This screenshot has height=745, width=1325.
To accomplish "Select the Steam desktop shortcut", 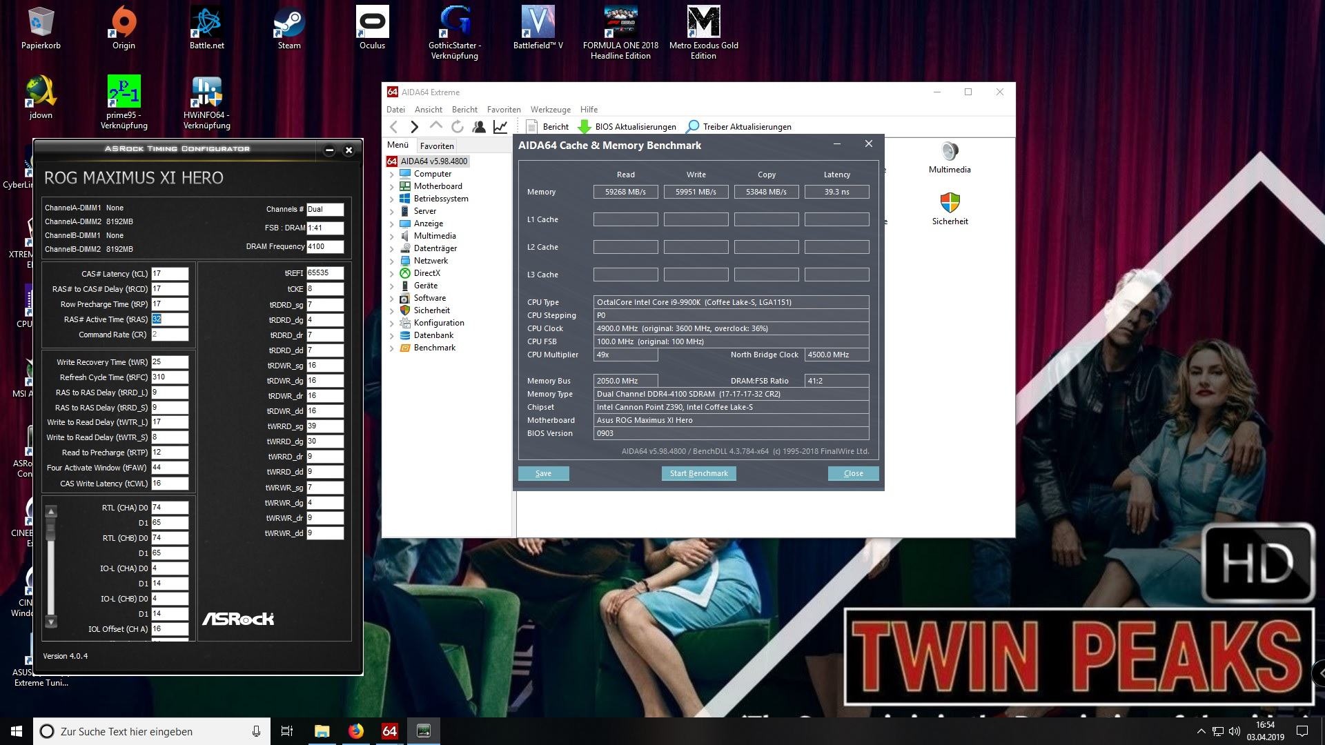I will click(x=289, y=28).
